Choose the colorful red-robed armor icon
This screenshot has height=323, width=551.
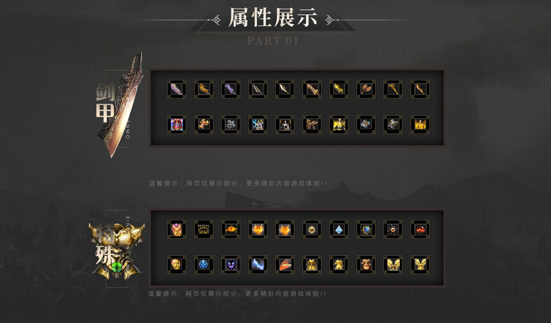pyautogui.click(x=177, y=124)
